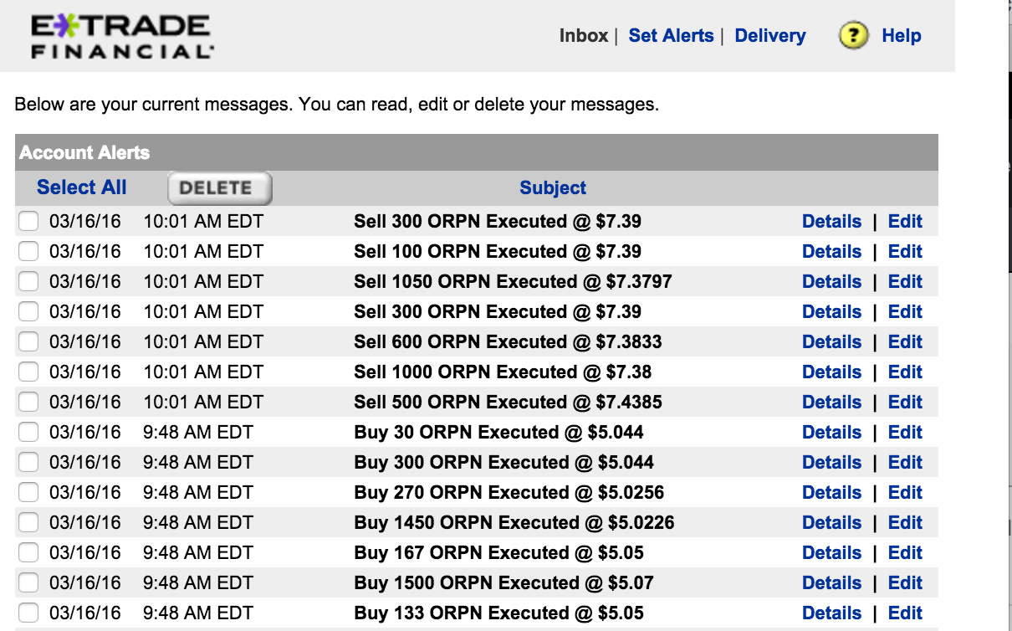Sort messages by Subject column

pos(553,187)
